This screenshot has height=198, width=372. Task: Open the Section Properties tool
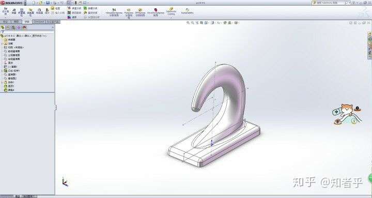point(30,12)
